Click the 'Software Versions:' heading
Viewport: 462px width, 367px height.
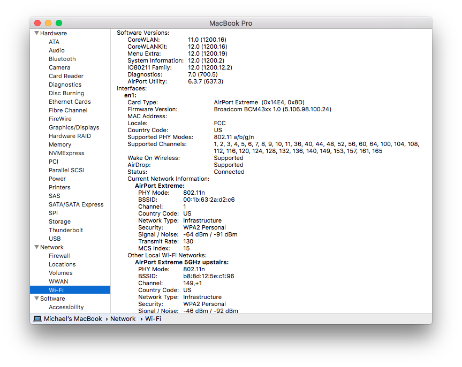(x=143, y=33)
